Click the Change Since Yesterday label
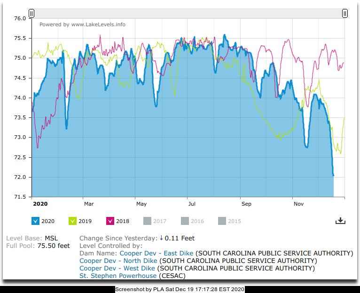The image size is (360, 293). click(x=118, y=238)
